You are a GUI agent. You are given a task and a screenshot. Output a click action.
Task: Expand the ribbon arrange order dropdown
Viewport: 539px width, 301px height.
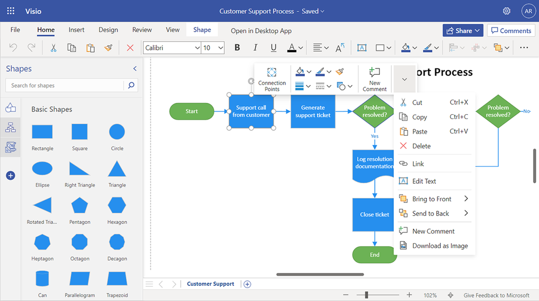coord(507,48)
